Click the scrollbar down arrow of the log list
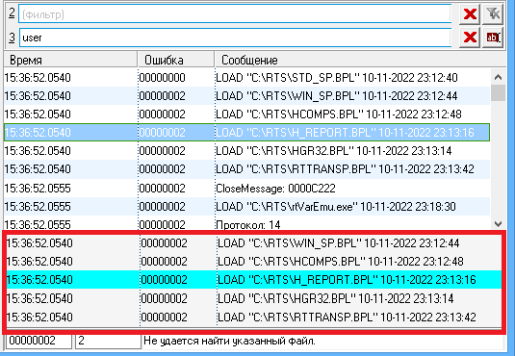This screenshot has height=356, width=515. 498,223
